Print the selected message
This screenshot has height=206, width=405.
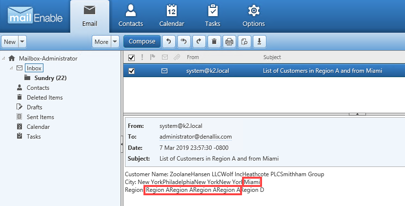[x=229, y=41]
